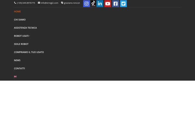Open the ASSISTENZA TECNICA menu item

[25, 28]
